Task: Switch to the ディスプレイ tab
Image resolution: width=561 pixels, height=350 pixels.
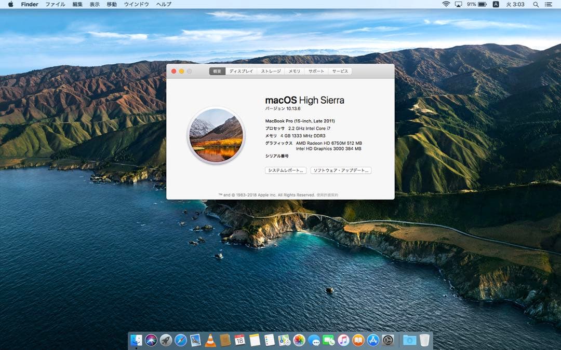Action: (241, 72)
